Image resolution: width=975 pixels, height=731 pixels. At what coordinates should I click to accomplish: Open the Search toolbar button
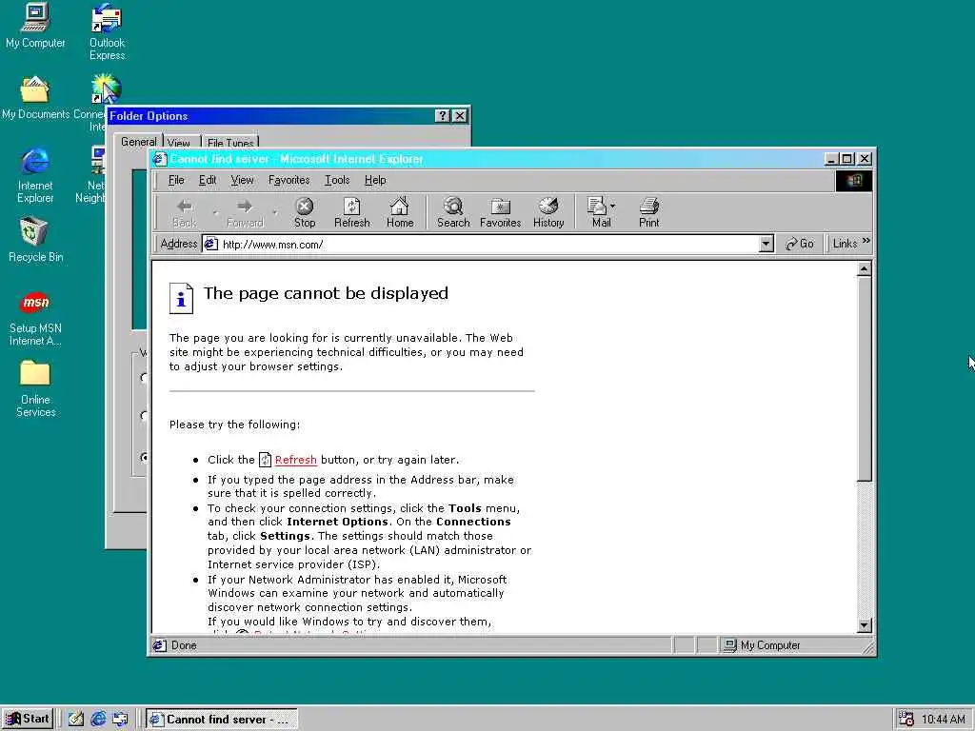point(453,212)
